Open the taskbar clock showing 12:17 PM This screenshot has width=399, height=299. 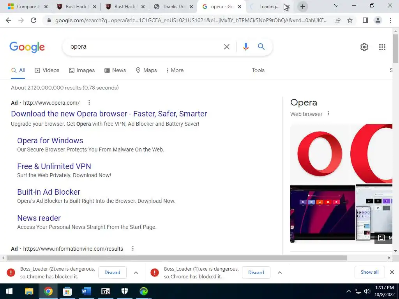385,291
